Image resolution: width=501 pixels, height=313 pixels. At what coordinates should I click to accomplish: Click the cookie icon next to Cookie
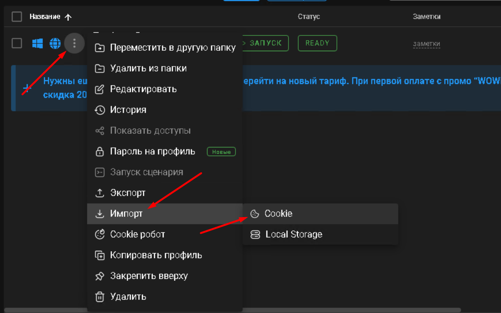point(254,214)
